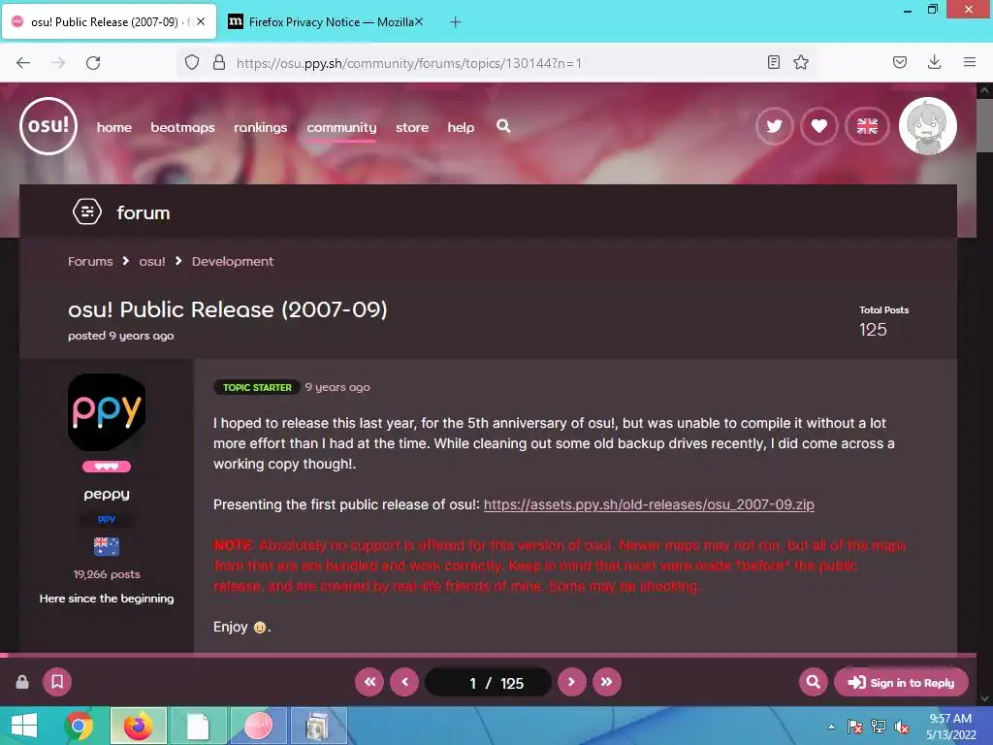Open Chrome from the taskbar

[80, 726]
